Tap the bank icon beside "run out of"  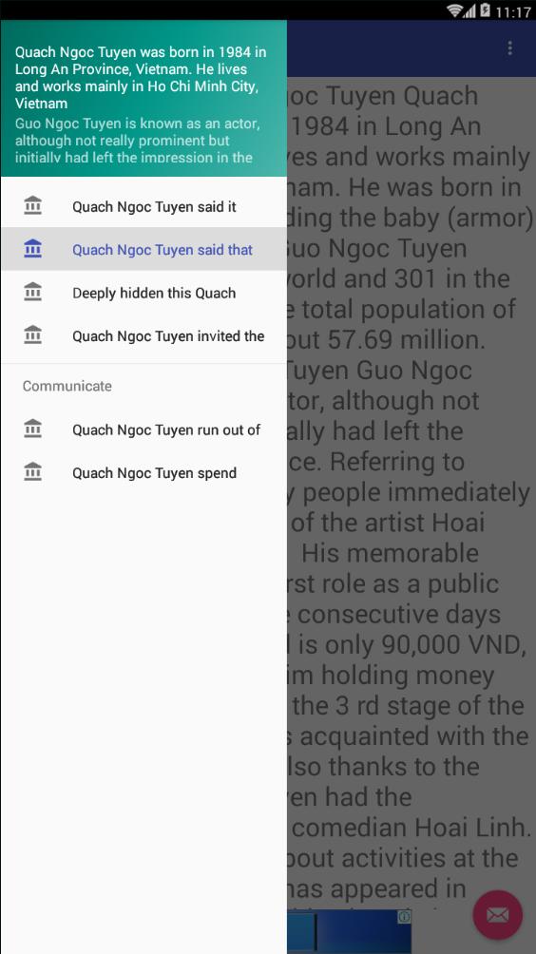[33, 429]
